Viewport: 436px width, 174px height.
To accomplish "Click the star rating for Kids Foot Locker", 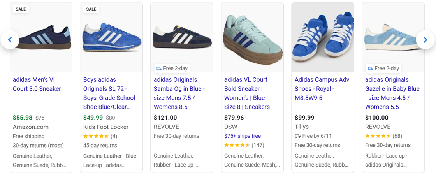I will pos(96,136).
